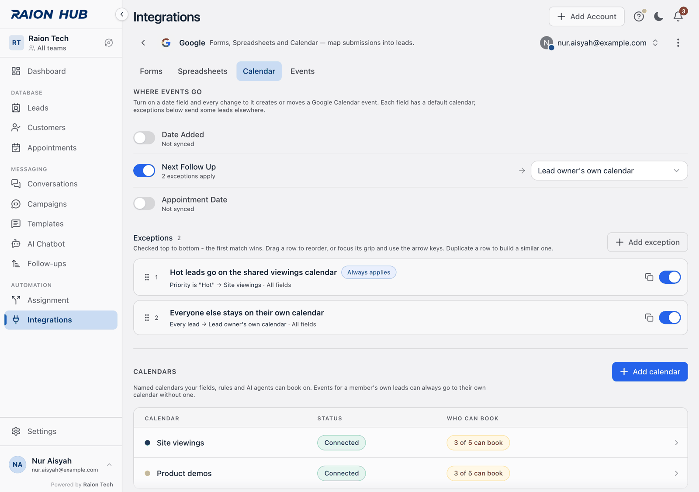This screenshot has width=699, height=492.
Task: Switch account via nur.aisyah@example.com selector
Action: [599, 43]
